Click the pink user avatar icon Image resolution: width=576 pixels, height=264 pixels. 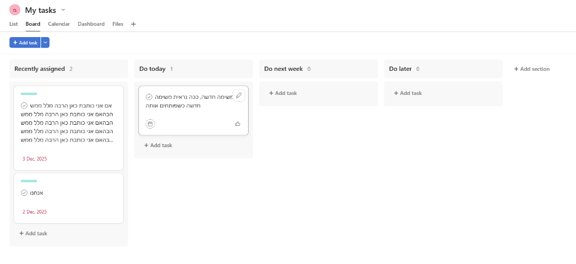click(x=15, y=10)
